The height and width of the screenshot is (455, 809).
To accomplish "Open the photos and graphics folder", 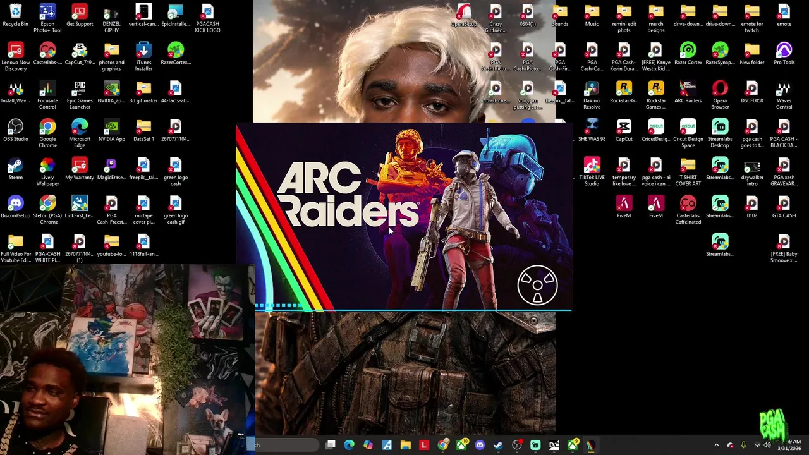I will pyautogui.click(x=111, y=57).
